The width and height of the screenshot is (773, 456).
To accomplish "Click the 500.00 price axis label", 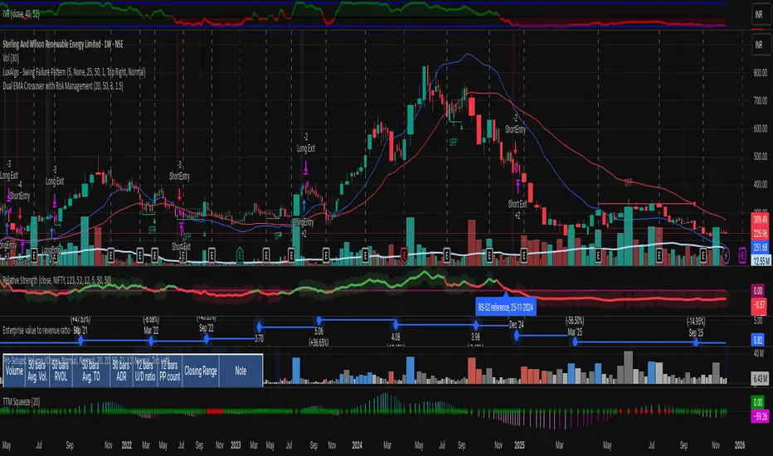I will coord(761,156).
